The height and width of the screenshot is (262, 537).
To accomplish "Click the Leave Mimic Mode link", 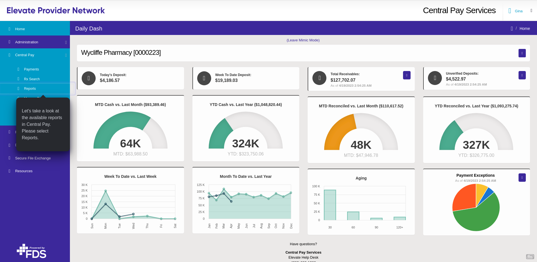I will point(303,40).
